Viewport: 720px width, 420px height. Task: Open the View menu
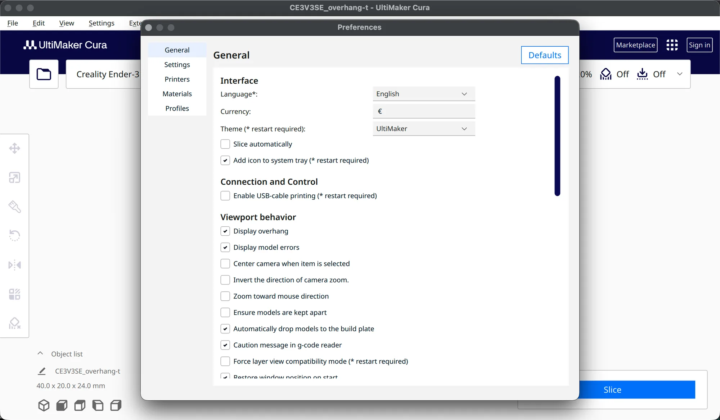[x=67, y=23]
